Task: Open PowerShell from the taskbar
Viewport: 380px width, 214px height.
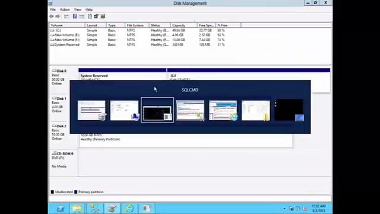Action: (x=61, y=209)
